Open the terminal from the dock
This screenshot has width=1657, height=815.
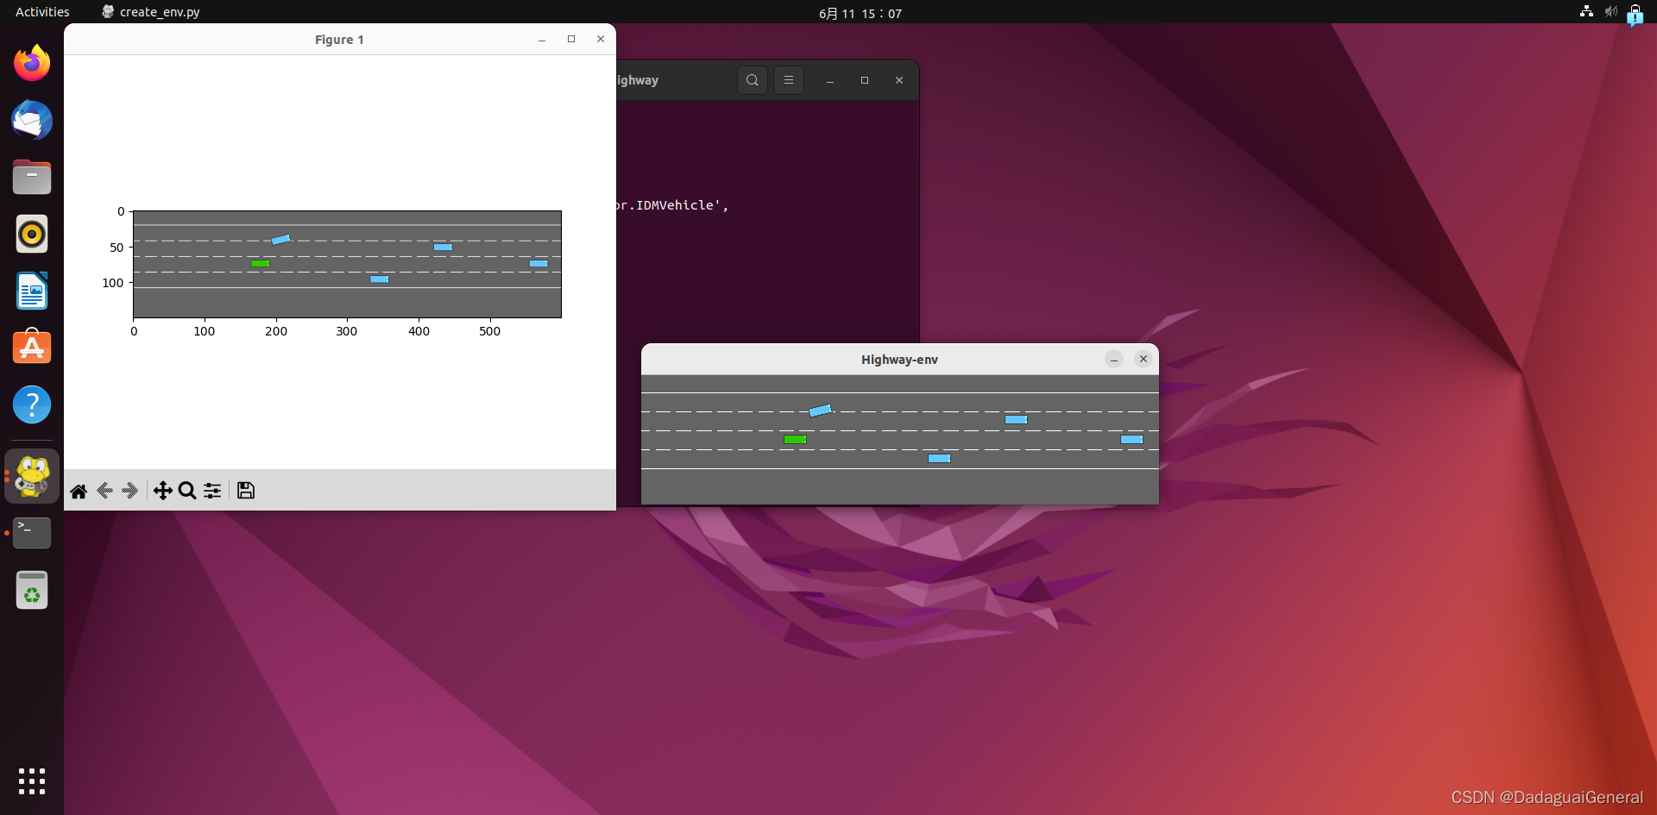(31, 532)
